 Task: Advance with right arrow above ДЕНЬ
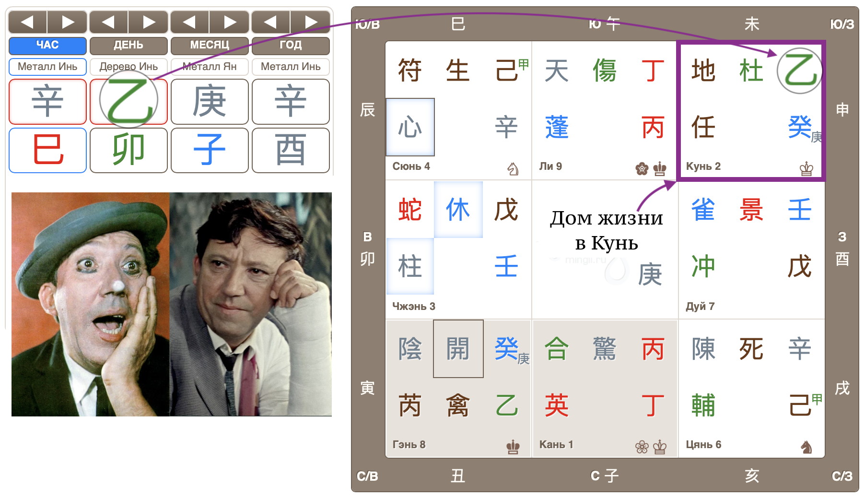(149, 22)
